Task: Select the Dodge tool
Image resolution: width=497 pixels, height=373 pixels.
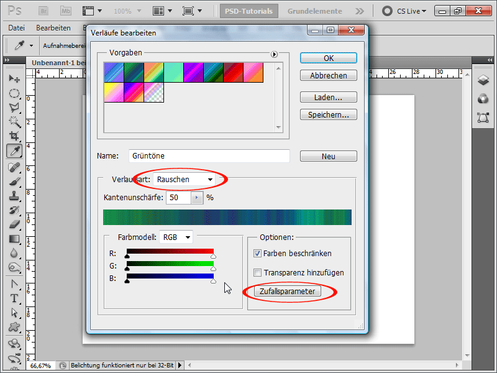Action: (14, 267)
